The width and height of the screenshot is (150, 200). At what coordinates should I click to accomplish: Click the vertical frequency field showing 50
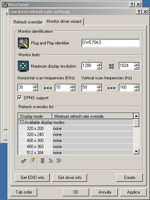(89, 88)
